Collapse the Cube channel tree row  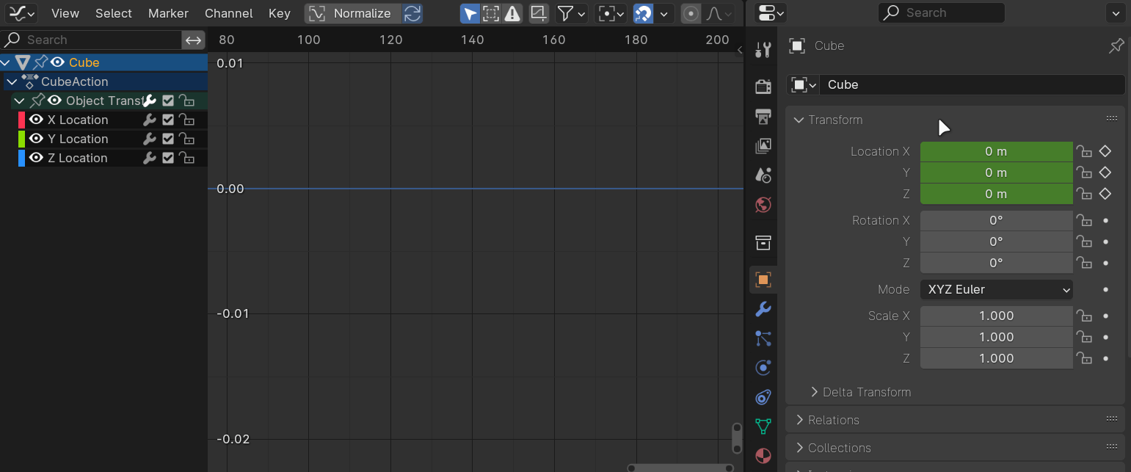pyautogui.click(x=7, y=62)
